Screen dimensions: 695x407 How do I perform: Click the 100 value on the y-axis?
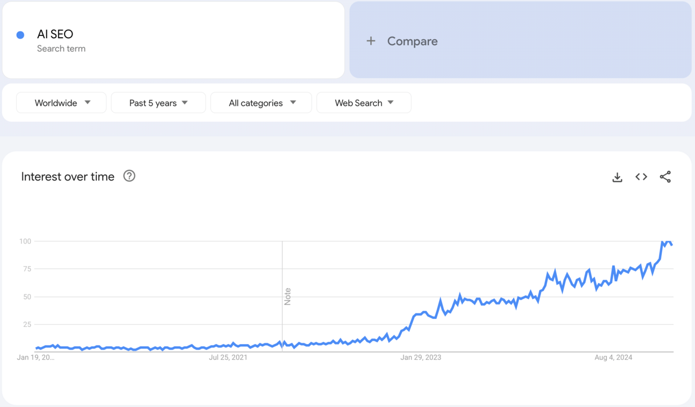tap(25, 241)
